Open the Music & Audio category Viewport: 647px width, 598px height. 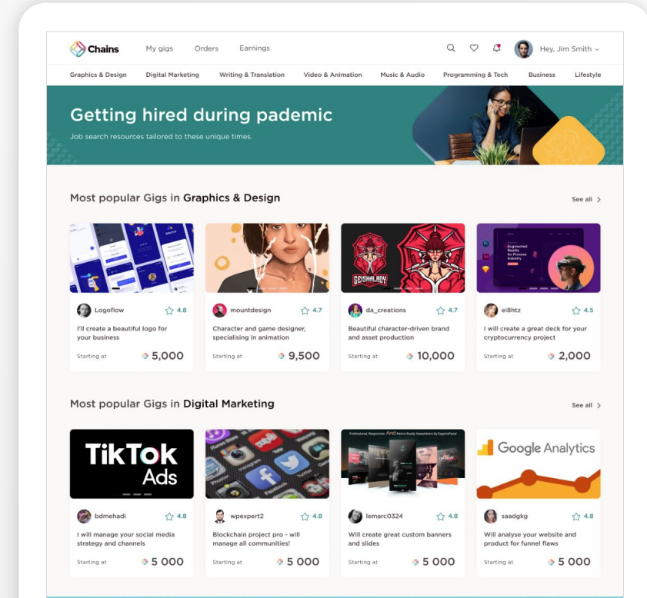click(402, 75)
